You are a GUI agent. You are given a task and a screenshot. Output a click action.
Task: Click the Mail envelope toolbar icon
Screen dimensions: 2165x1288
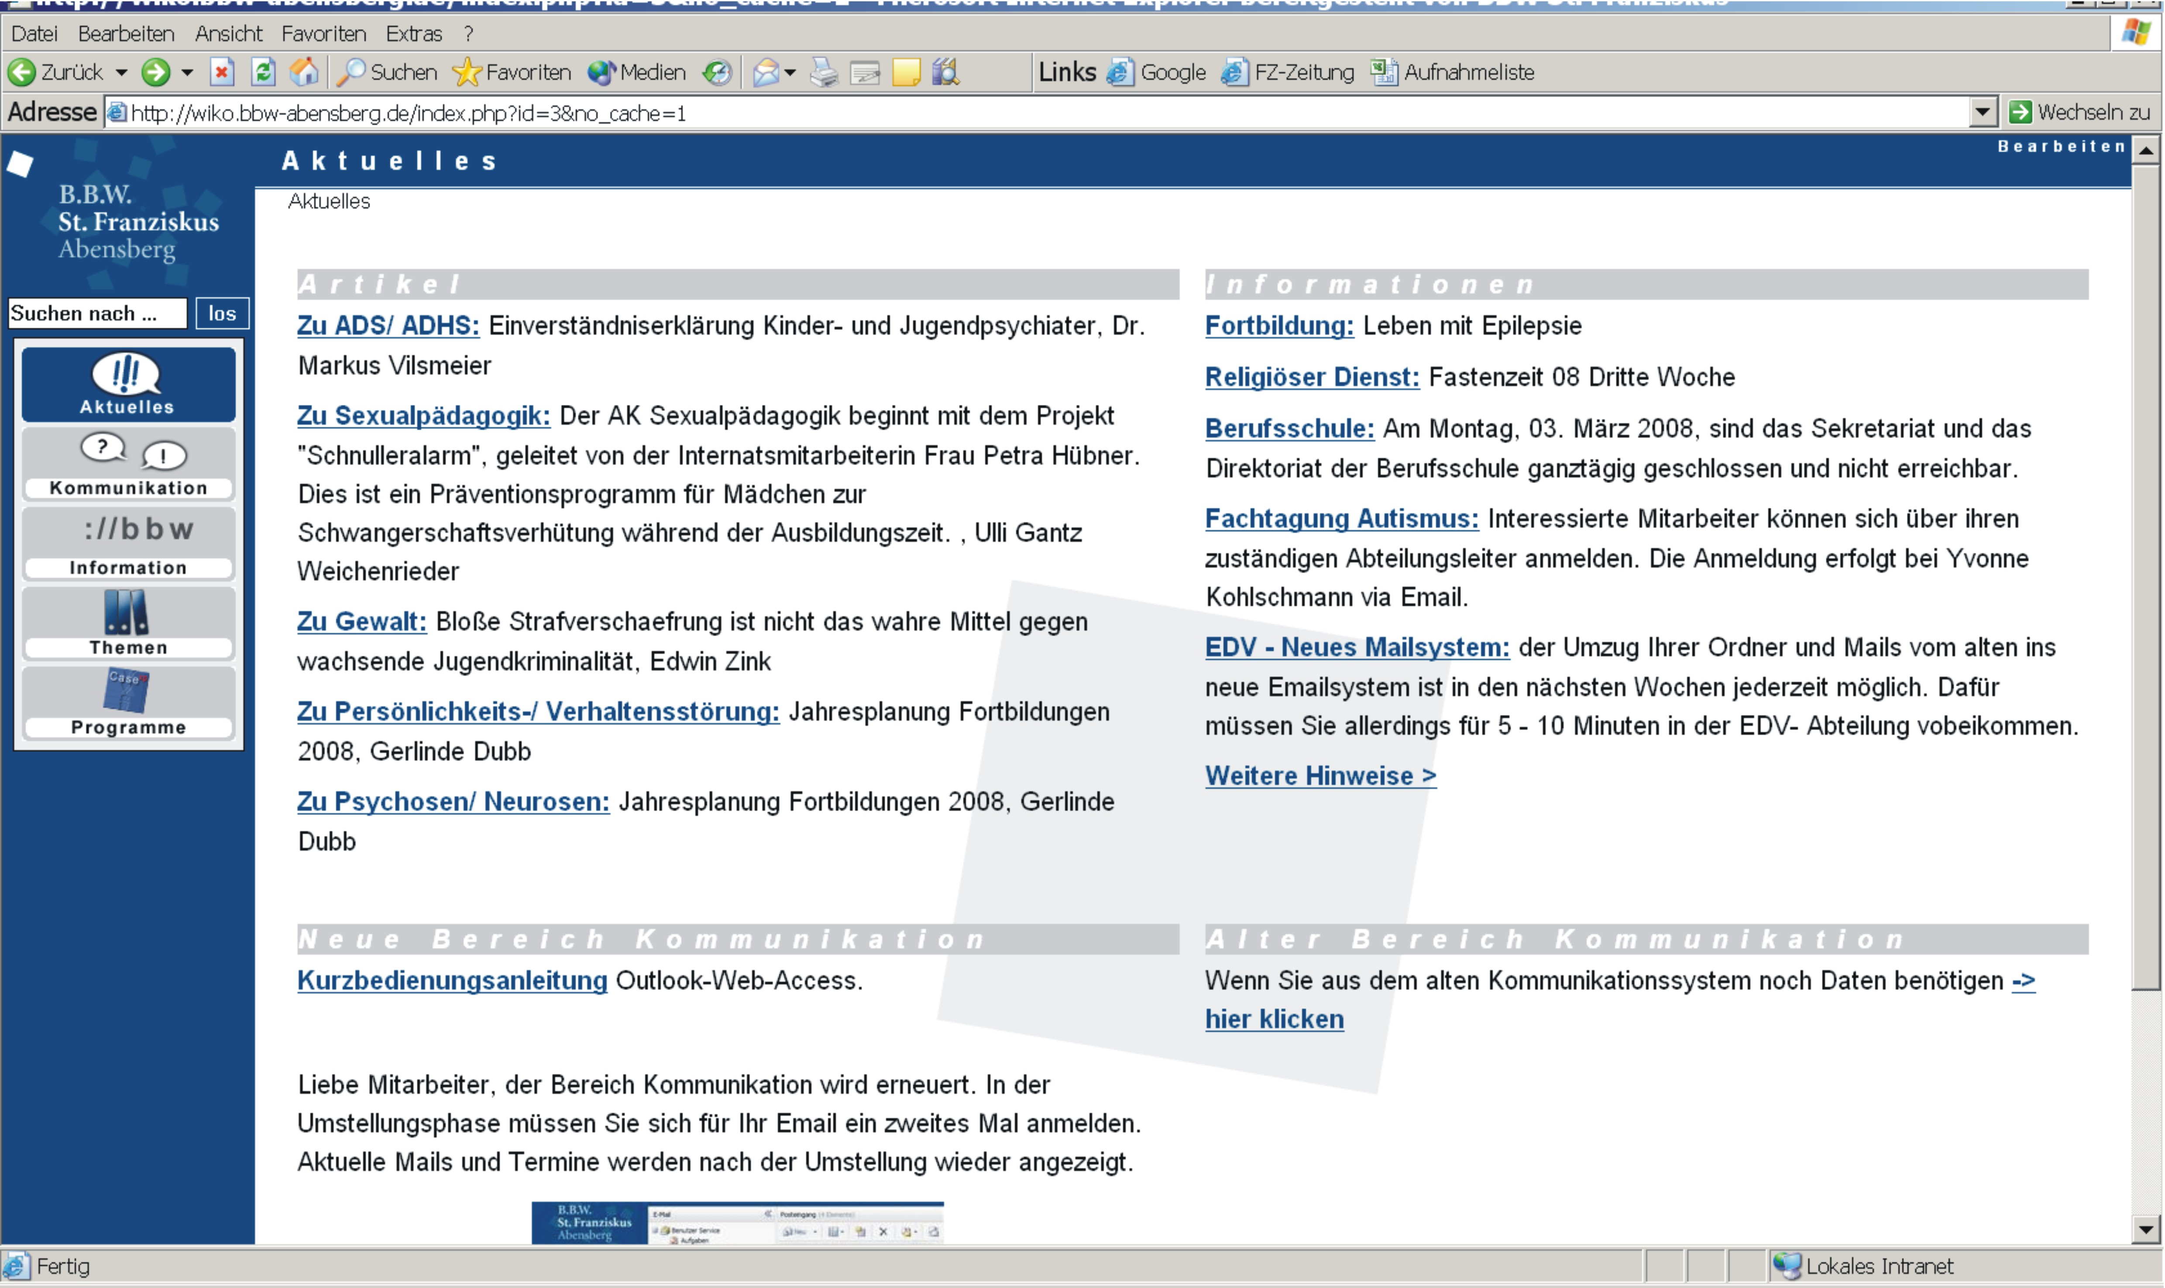point(766,72)
